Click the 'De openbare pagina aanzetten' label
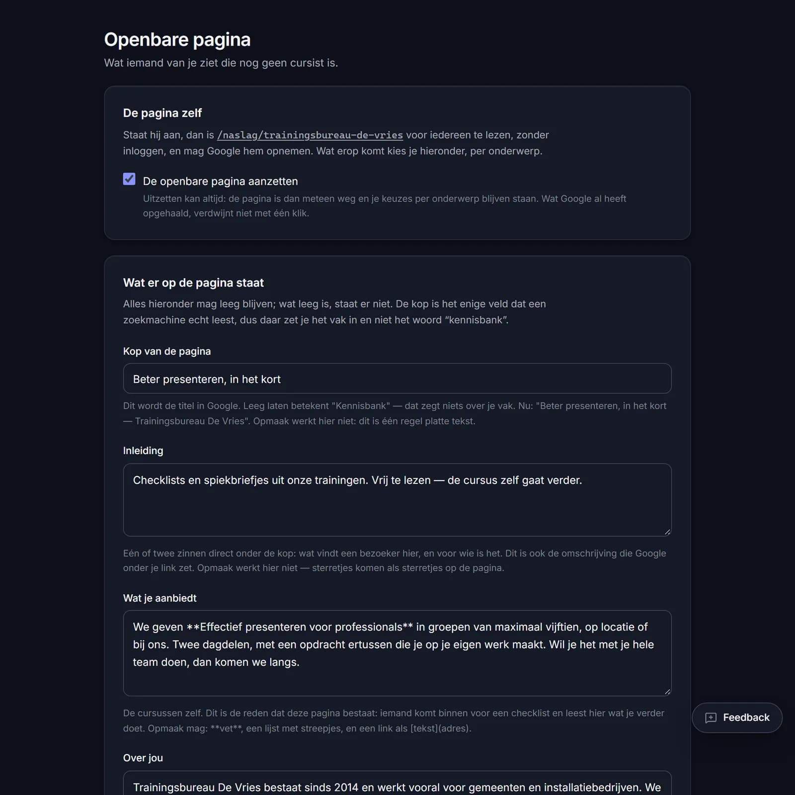The height and width of the screenshot is (795, 795). click(220, 181)
